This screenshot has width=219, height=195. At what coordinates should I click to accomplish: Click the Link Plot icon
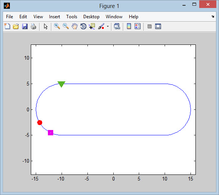pos(117,26)
